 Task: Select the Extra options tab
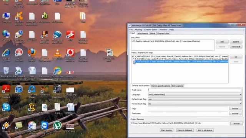[x=178, y=86]
